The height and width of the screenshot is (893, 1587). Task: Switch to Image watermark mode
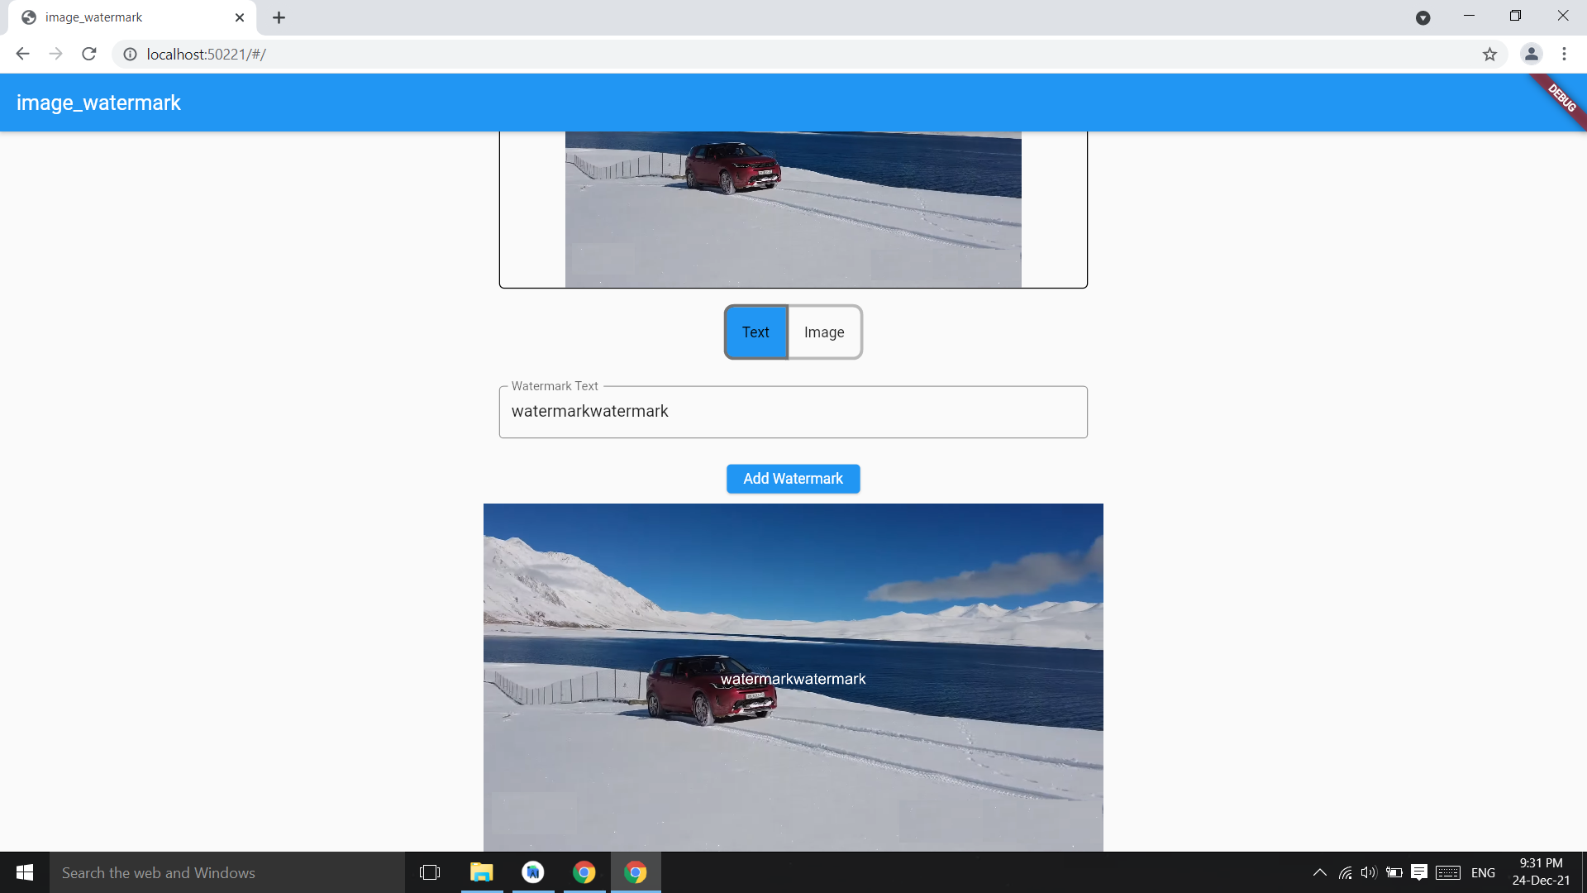click(x=824, y=332)
